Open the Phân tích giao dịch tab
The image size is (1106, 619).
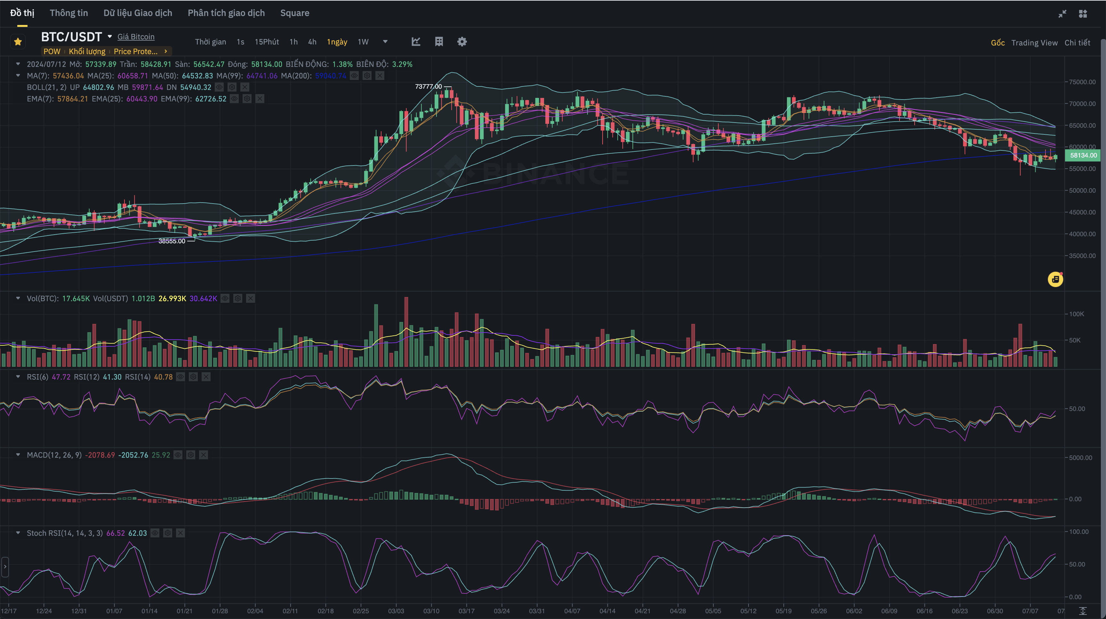[x=226, y=13]
